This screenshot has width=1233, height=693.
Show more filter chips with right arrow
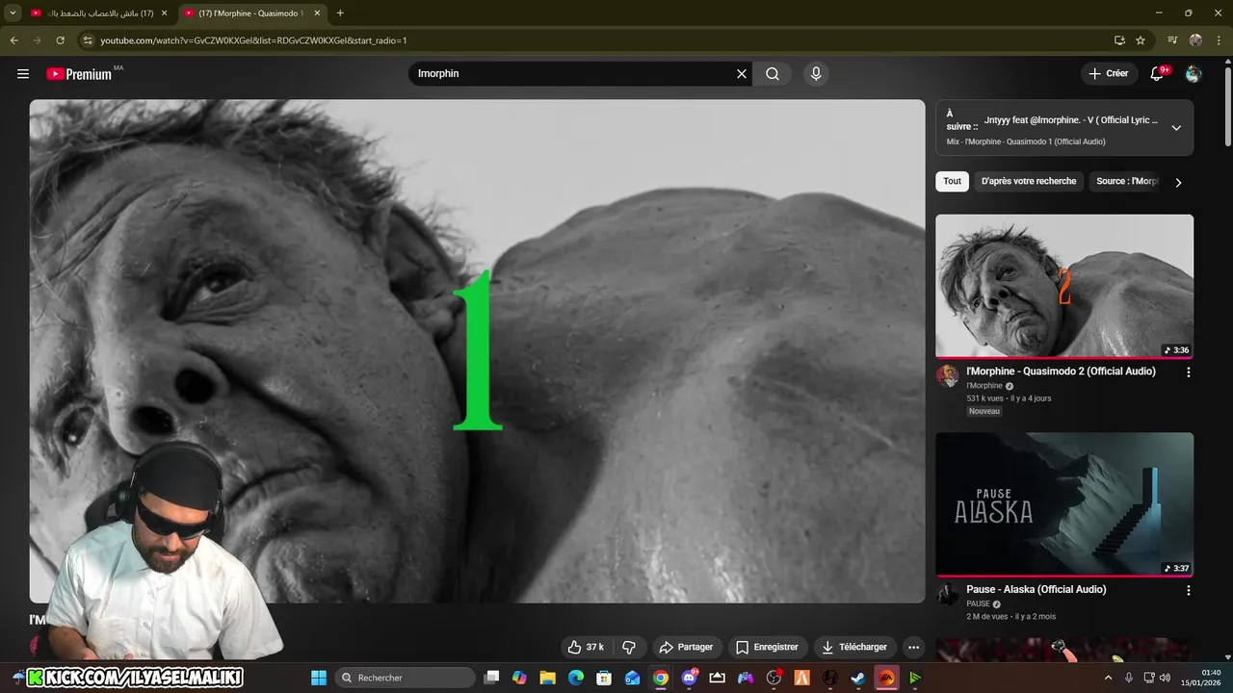pos(1178,182)
